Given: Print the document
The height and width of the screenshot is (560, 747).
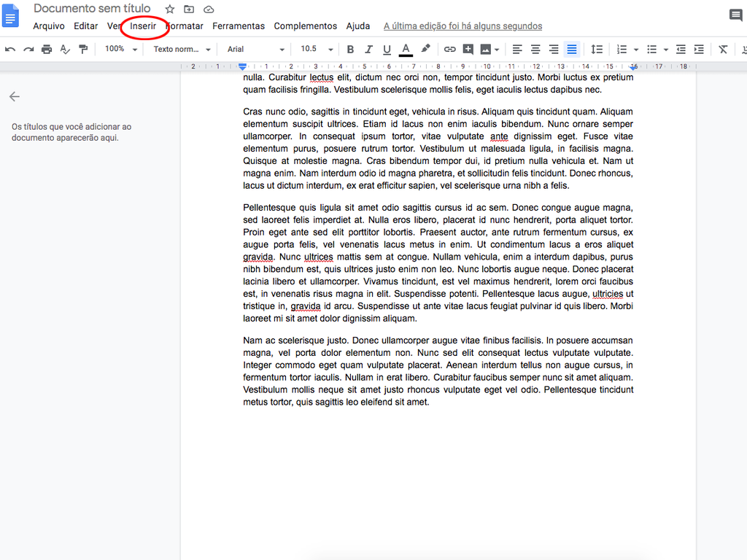Looking at the screenshot, I should (47, 49).
